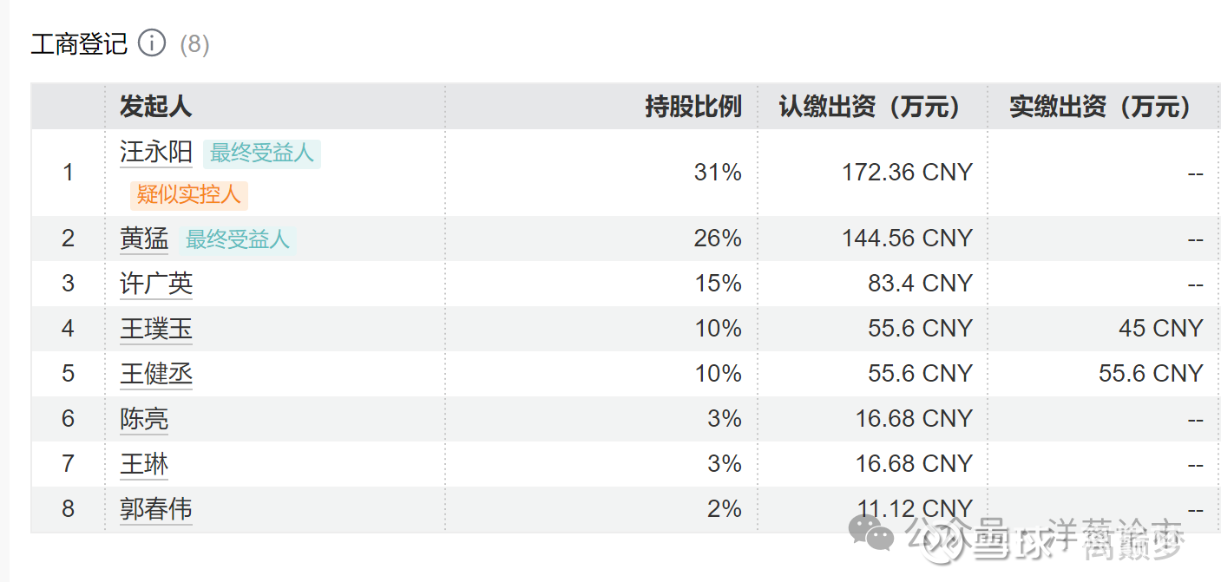The width and height of the screenshot is (1221, 582).
Task: Select the 45 CNY paid-in cell
Action: (1161, 329)
